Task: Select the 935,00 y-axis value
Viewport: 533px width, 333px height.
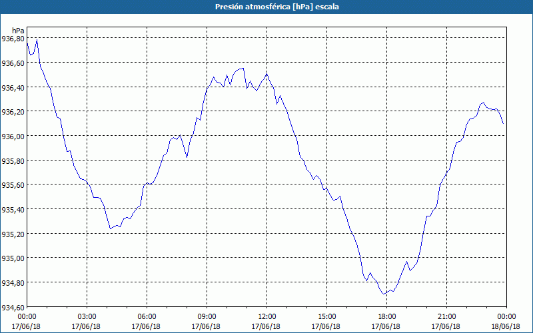Action: 13,258
